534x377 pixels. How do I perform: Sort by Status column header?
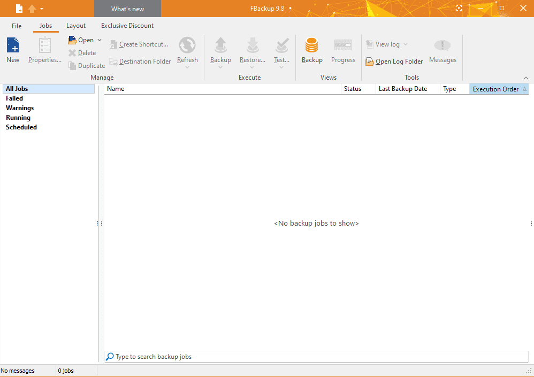point(358,89)
